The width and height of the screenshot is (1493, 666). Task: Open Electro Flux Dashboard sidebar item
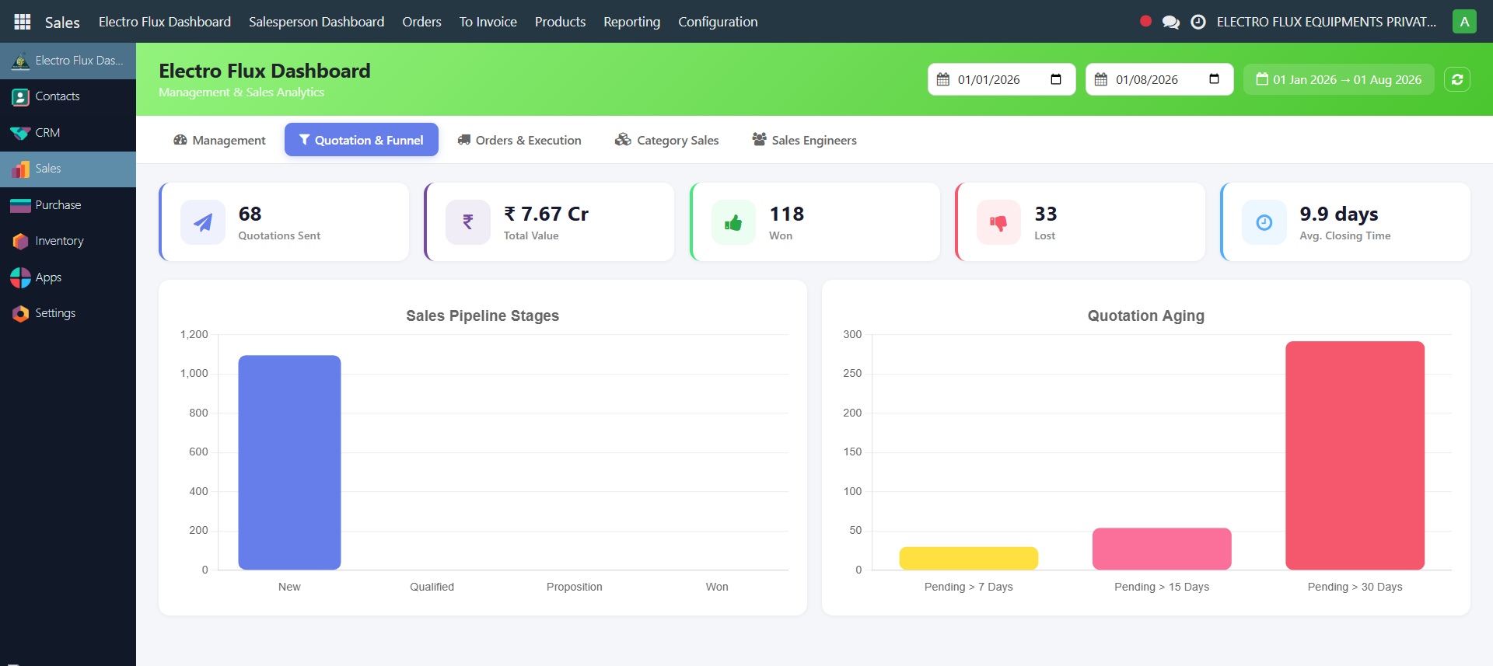(68, 61)
